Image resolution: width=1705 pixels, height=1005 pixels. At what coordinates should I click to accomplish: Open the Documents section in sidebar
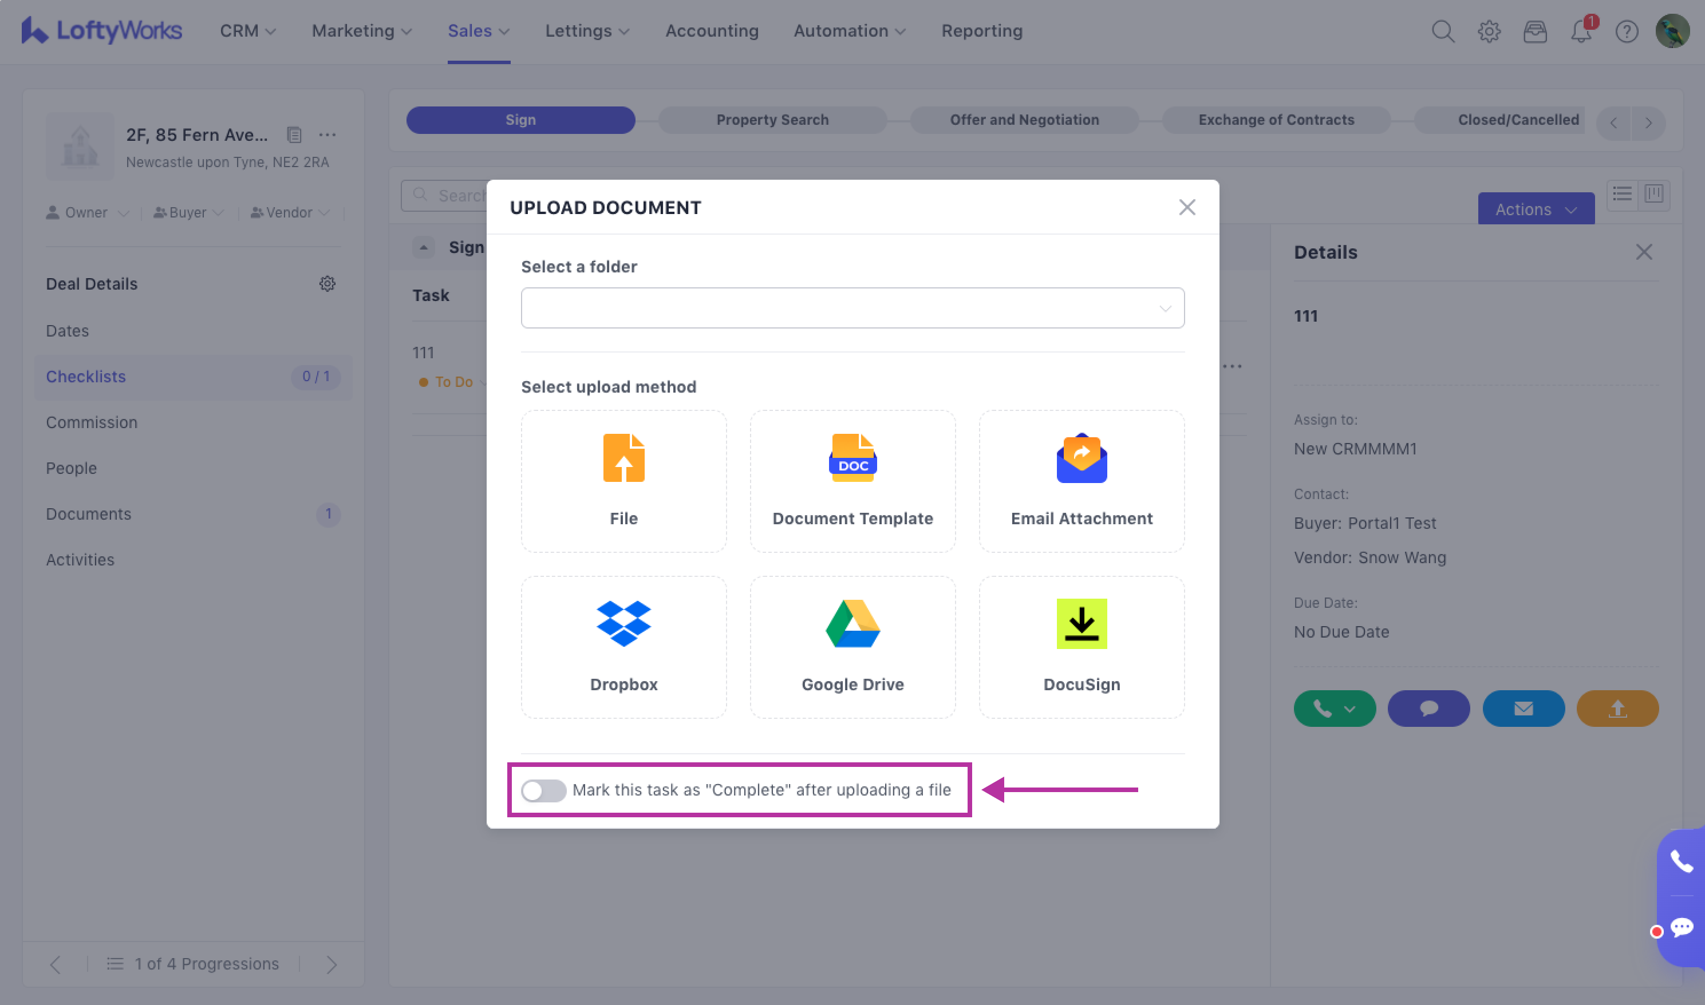(x=89, y=514)
